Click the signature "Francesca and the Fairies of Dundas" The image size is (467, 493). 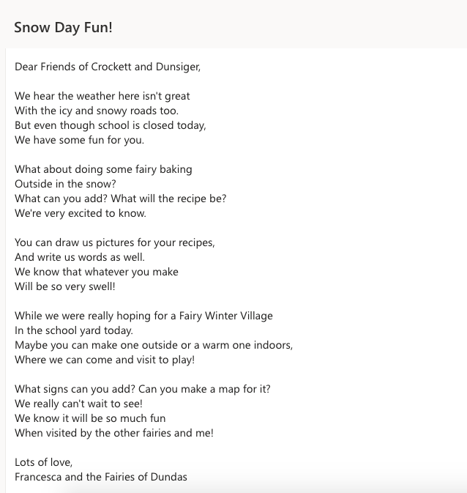101,477
